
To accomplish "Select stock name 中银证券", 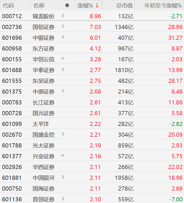I will click(x=43, y=38).
